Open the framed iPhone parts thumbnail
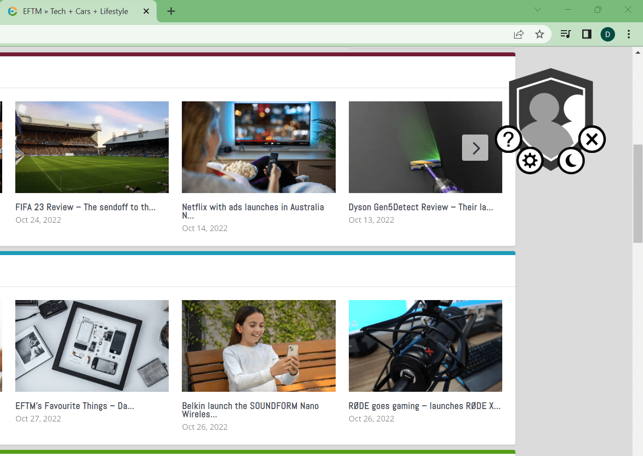 [92, 346]
